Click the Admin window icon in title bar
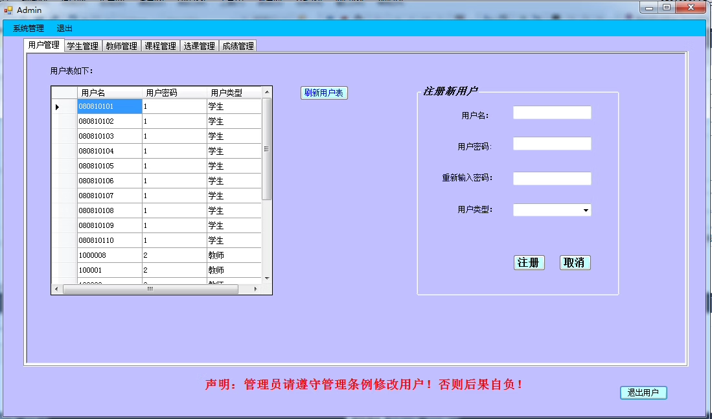This screenshot has height=419, width=712. (x=8, y=10)
